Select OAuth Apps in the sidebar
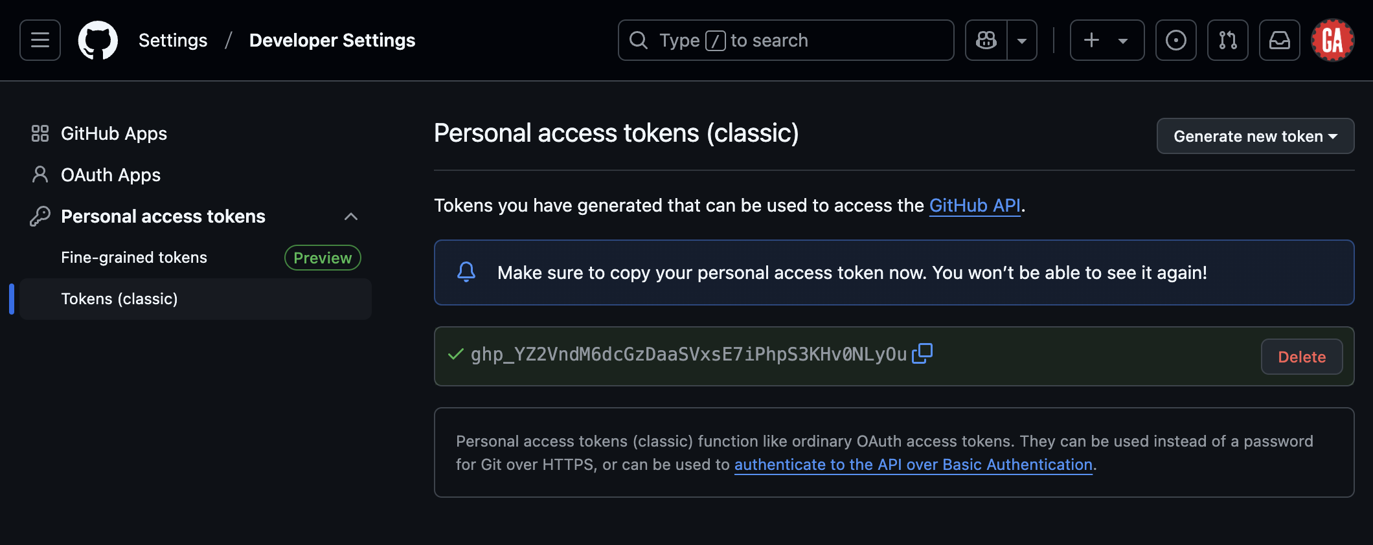This screenshot has width=1373, height=545. 111,175
